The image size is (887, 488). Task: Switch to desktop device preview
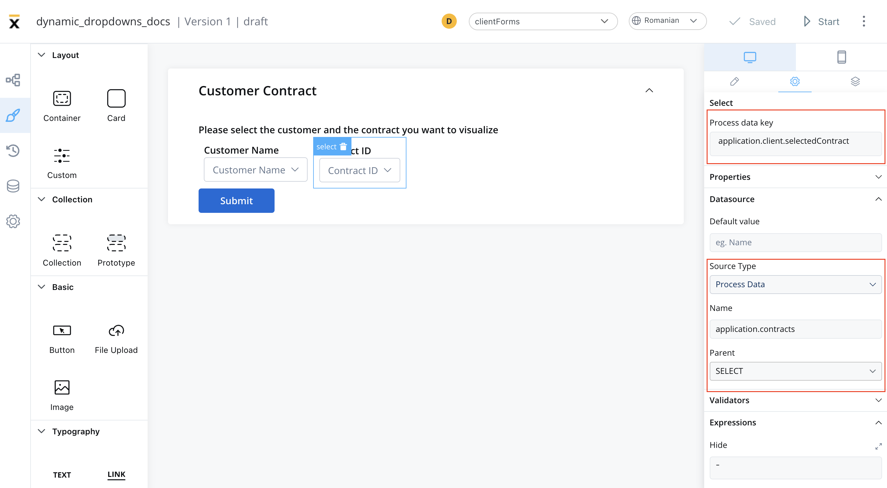(750, 57)
